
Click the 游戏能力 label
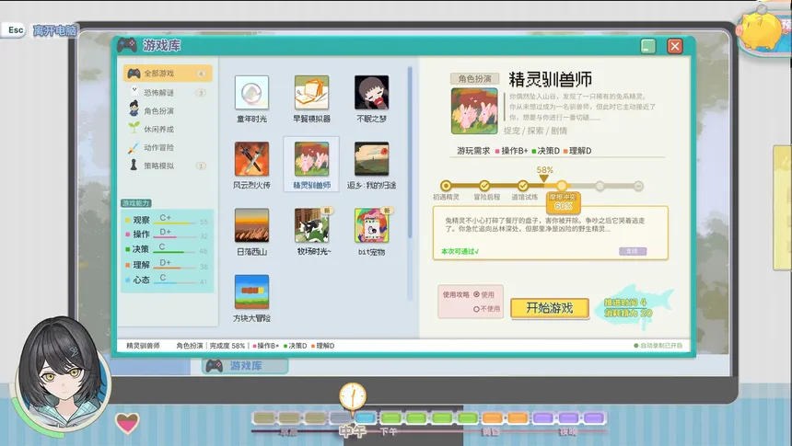[136, 203]
